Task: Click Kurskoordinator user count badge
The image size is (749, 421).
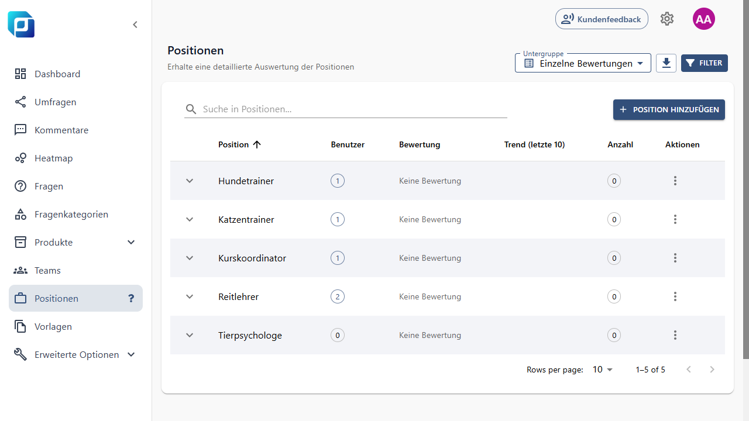Action: point(338,258)
